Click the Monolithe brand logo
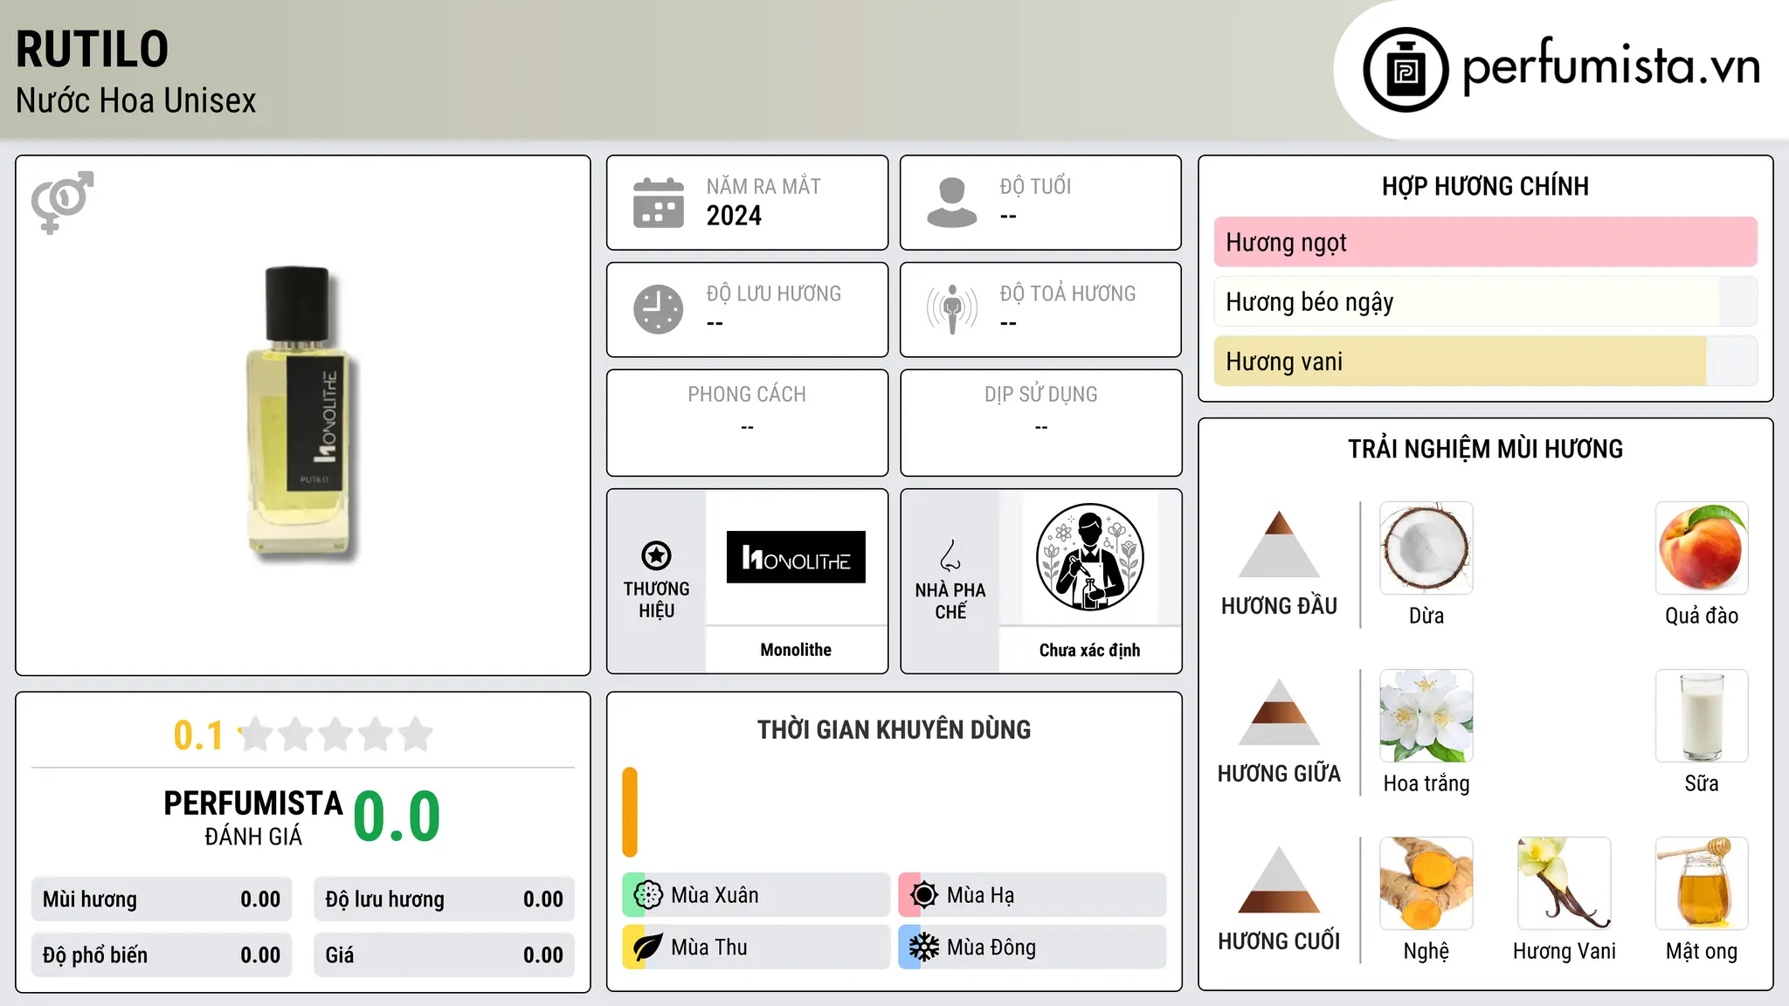 click(796, 557)
